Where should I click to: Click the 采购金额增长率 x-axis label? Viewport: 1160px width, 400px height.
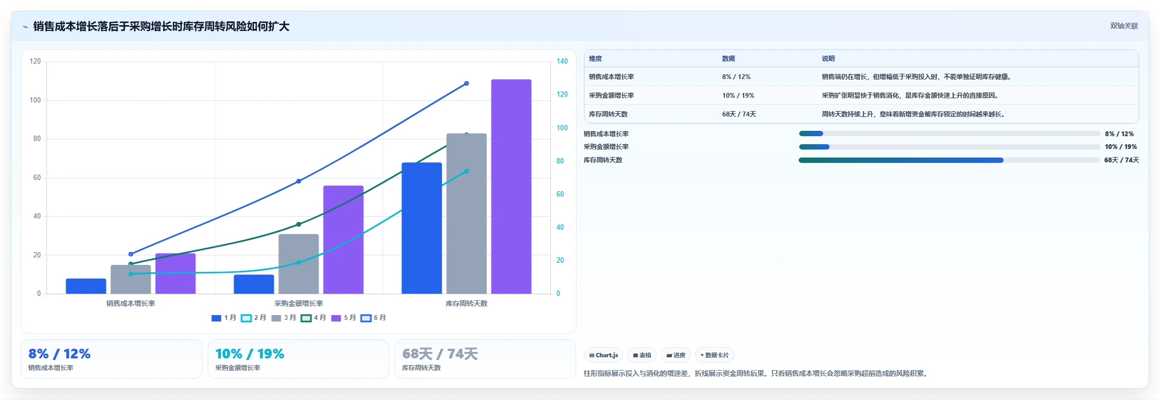298,303
